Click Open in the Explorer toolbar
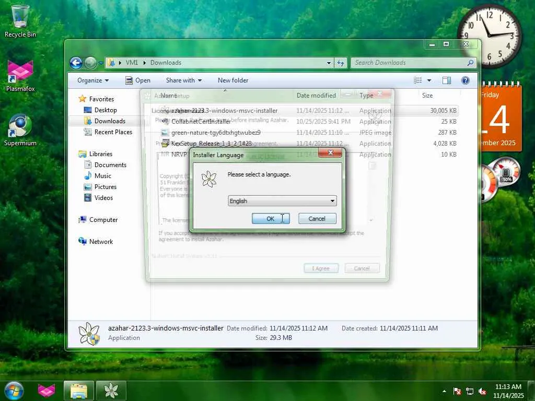Image resolution: width=535 pixels, height=401 pixels. point(138,80)
